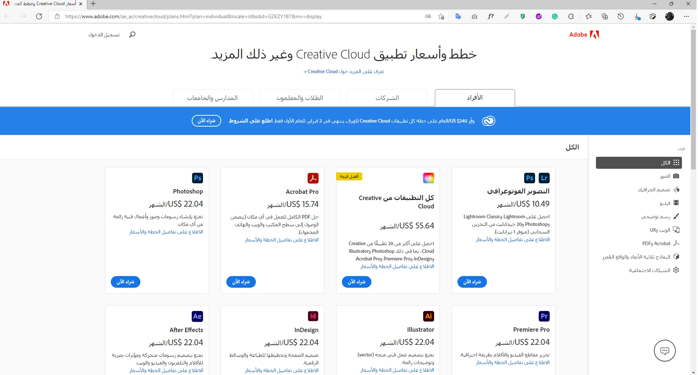
Task: Click the Creative Cloud all-apps card icon
Action: point(429,178)
